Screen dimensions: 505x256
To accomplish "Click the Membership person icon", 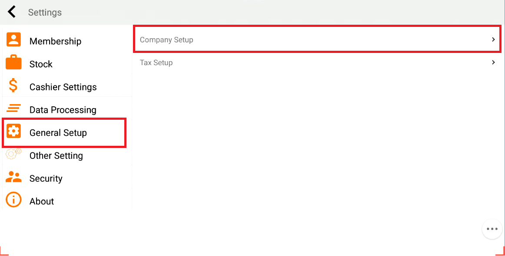I will (x=13, y=39).
